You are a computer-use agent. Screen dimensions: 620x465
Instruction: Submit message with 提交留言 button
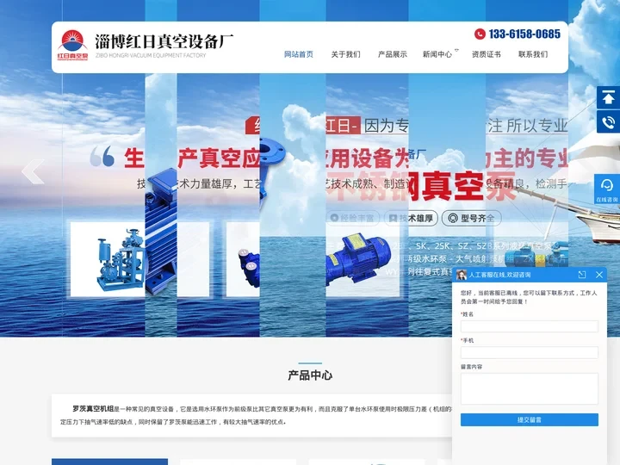(x=529, y=420)
